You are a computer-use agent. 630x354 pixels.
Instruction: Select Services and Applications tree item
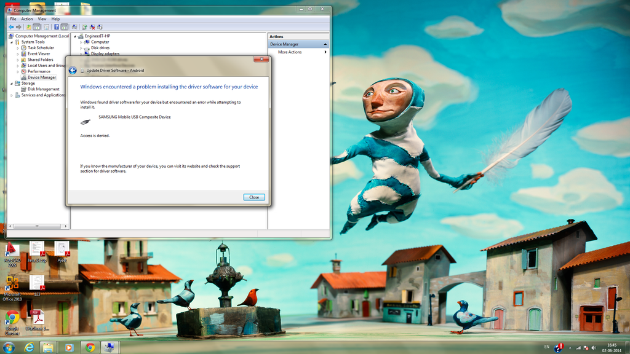pos(44,95)
